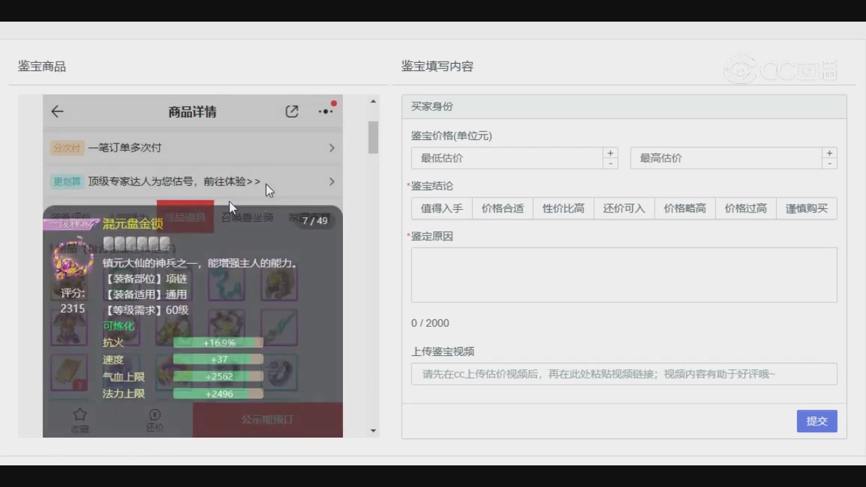Expand the 分次付 一笔订单多次付 row arrow
This screenshot has height=487, width=866.
[332, 147]
